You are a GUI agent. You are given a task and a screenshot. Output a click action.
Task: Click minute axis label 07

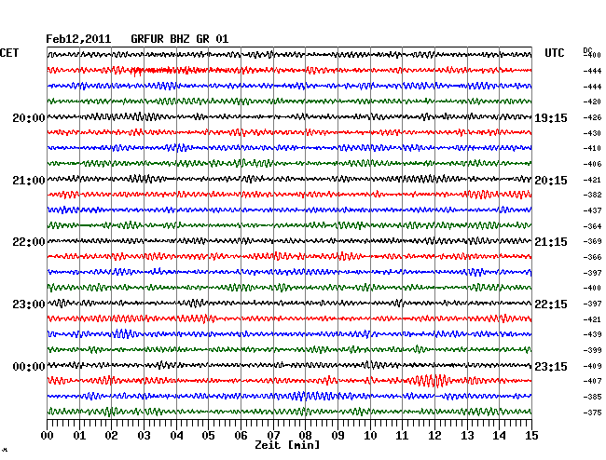[x=273, y=436]
